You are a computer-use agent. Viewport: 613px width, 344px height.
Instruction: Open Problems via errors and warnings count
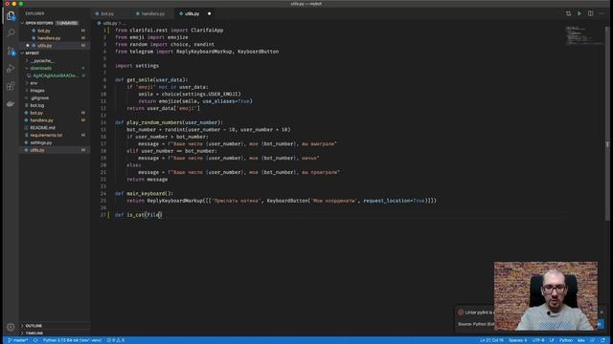click(x=116, y=340)
